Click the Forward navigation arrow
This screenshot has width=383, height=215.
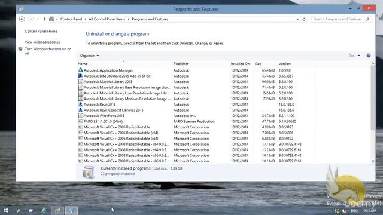pos(31,19)
